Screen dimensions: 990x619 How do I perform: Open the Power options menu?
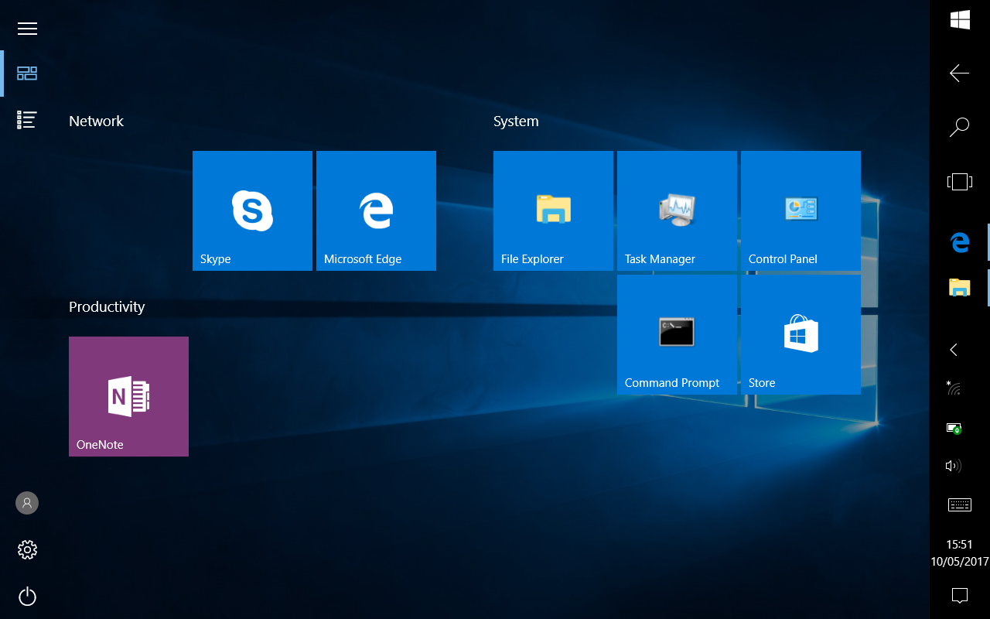pos(27,597)
